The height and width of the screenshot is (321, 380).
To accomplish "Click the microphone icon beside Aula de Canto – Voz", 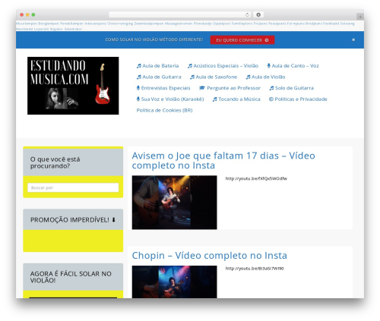I will 269,66.
